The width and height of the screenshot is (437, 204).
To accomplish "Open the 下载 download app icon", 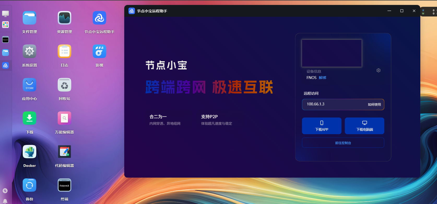I will (29, 118).
